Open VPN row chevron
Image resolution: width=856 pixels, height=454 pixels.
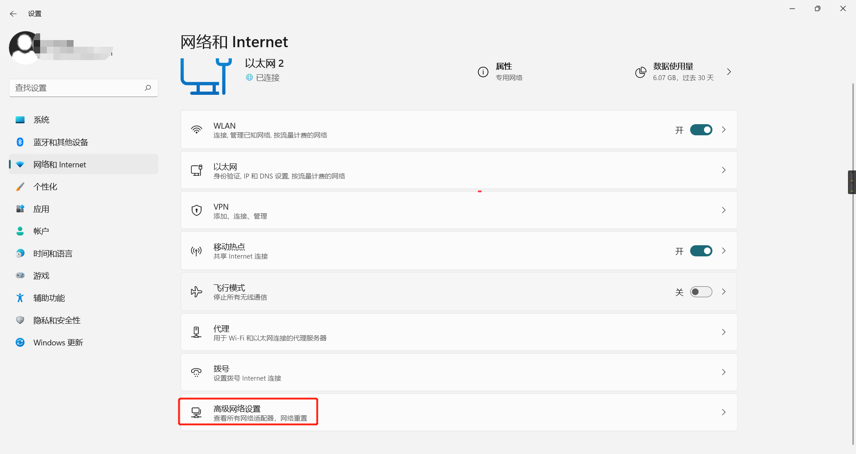point(724,210)
